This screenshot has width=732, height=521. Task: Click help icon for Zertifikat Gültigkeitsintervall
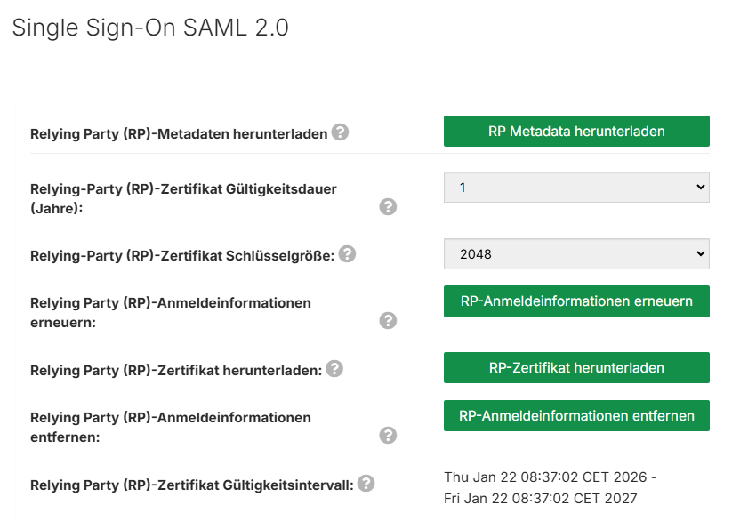pos(366,484)
